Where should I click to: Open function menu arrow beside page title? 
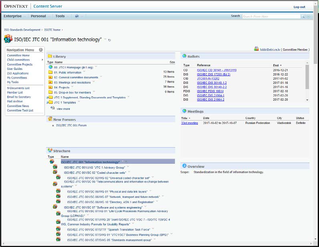[x=105, y=39]
